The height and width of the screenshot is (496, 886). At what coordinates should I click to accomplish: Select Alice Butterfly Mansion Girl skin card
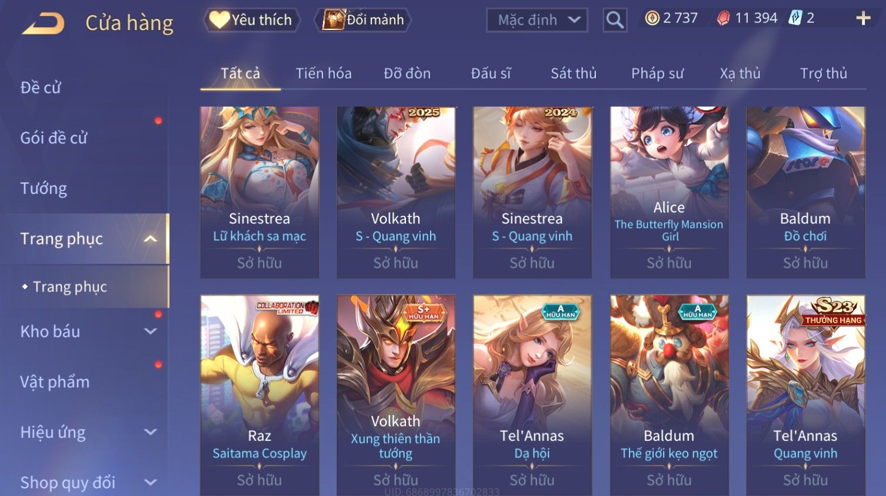669,192
